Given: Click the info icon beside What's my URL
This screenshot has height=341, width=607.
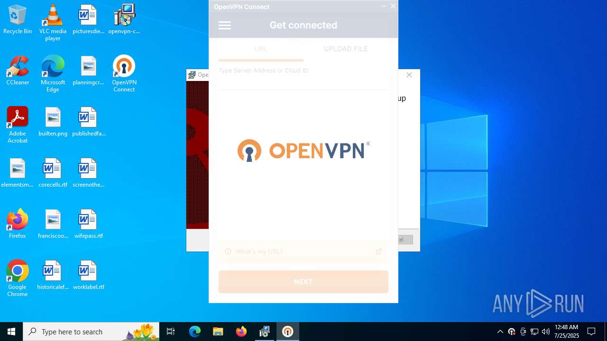Looking at the screenshot, I should (x=228, y=251).
